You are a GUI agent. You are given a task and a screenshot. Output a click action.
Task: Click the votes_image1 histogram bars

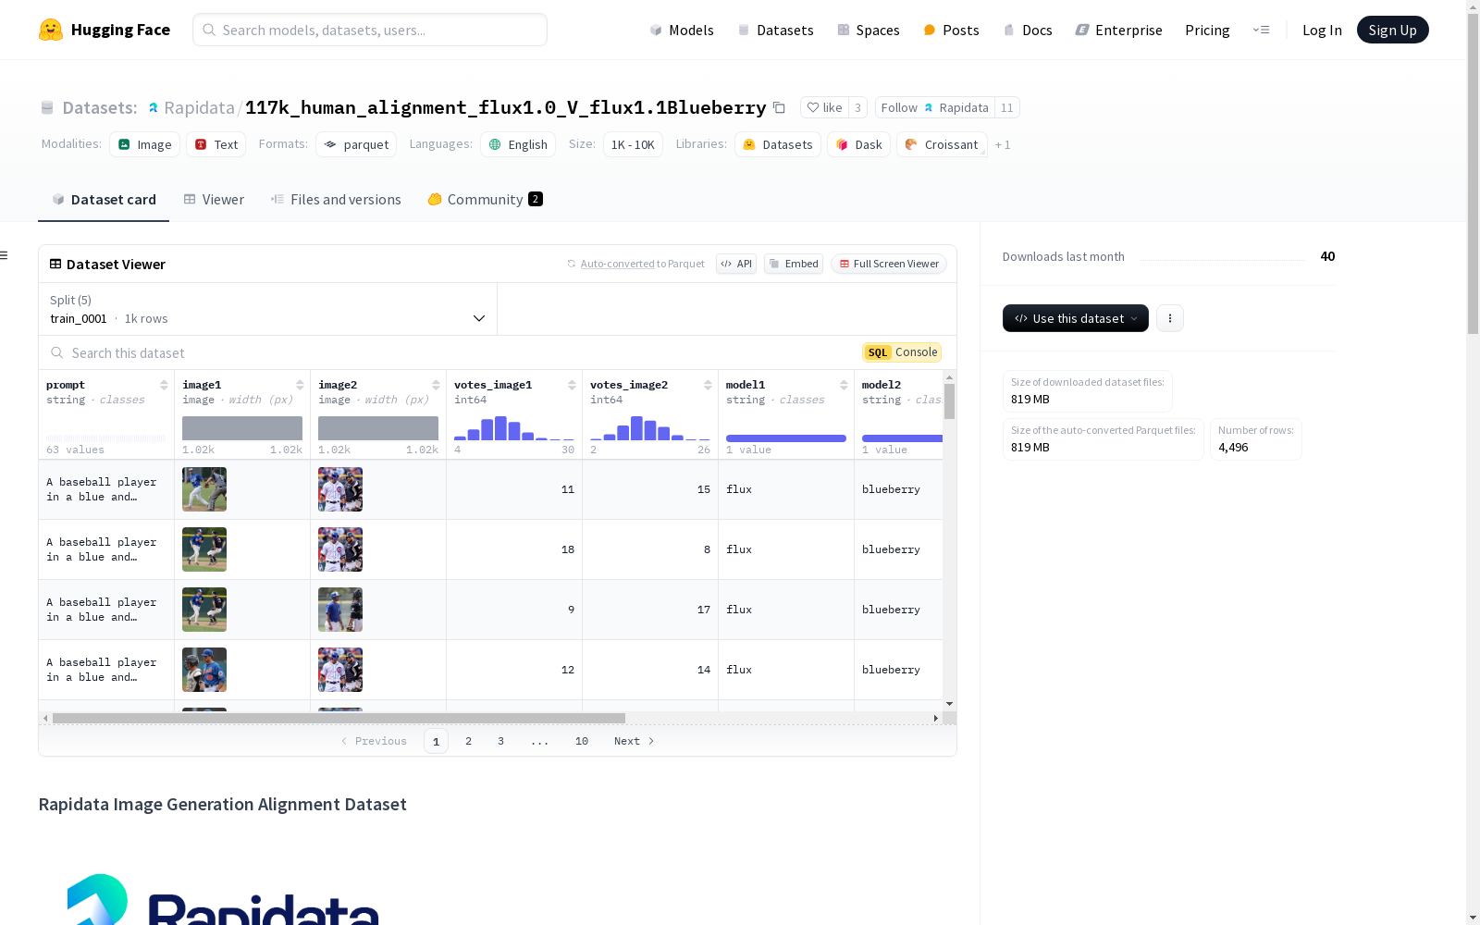[x=514, y=427]
